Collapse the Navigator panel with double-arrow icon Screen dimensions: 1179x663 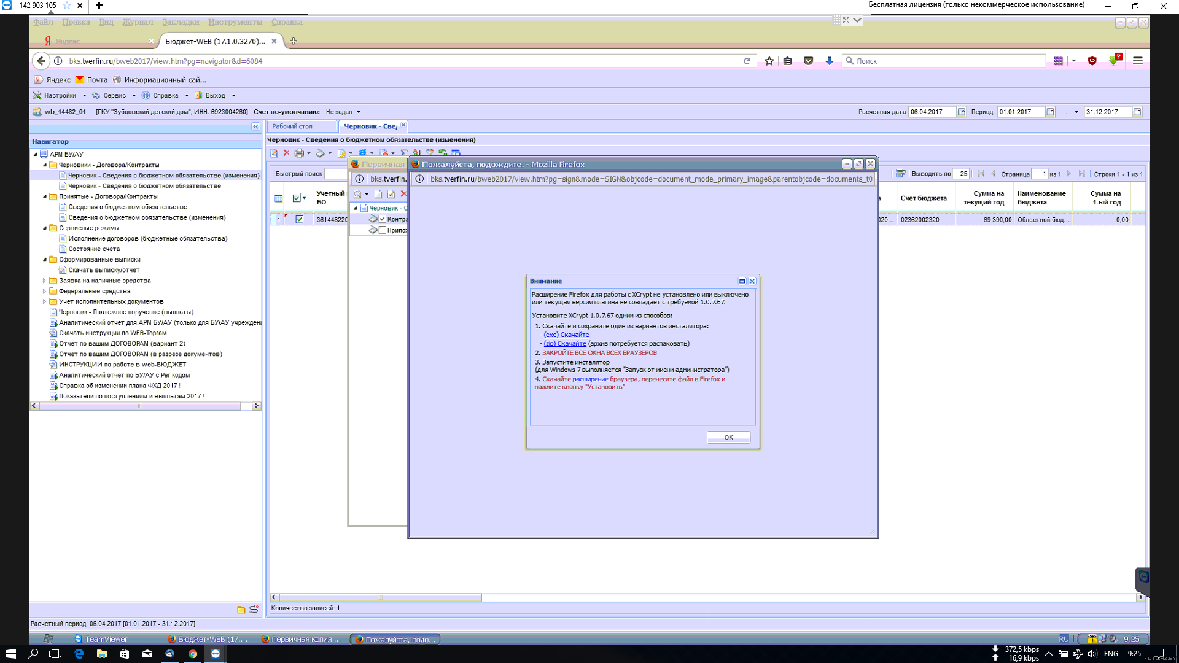[255, 126]
